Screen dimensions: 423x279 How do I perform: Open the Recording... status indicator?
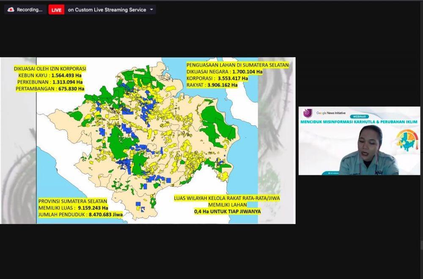coord(25,10)
